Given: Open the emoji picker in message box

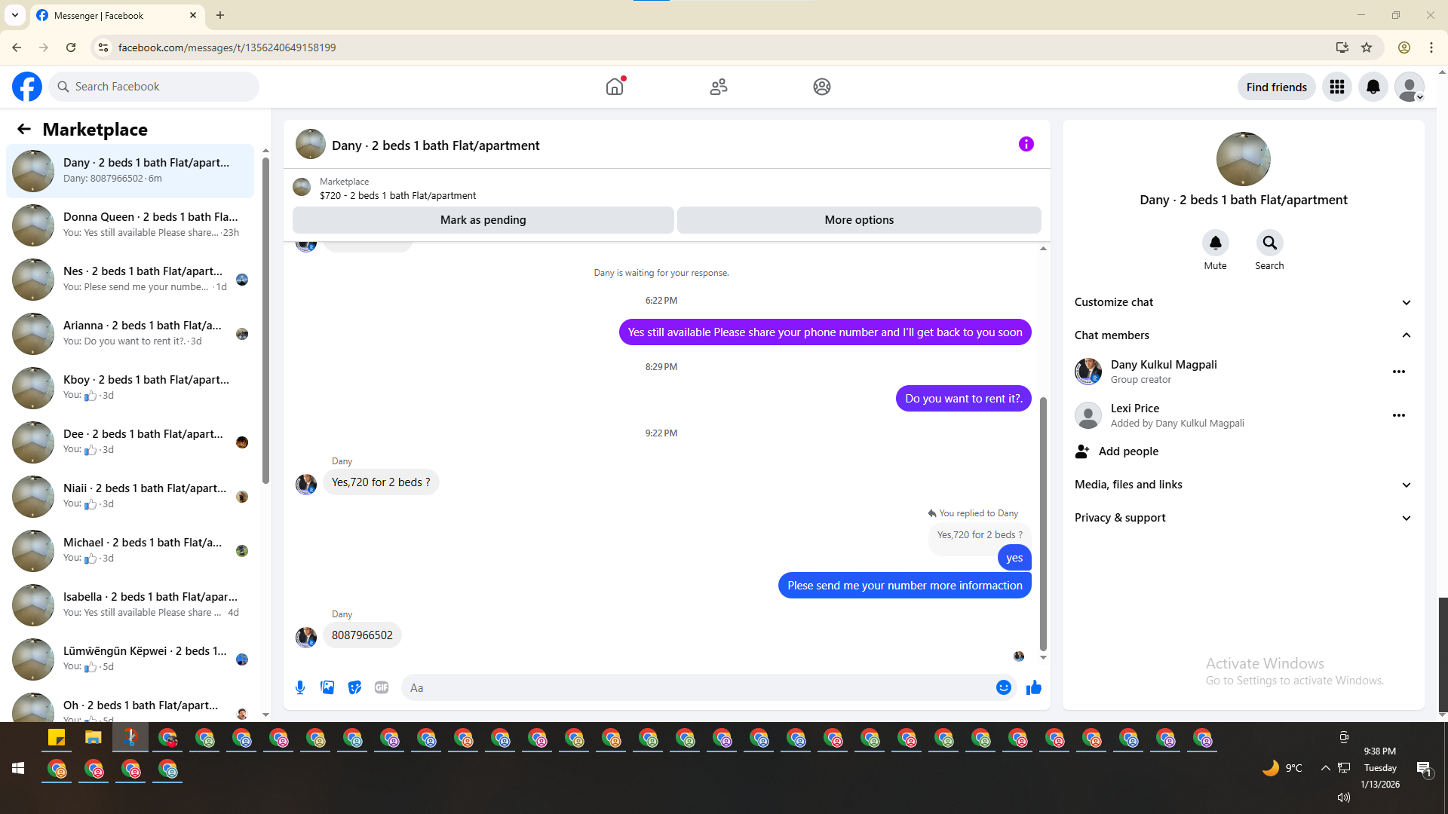Looking at the screenshot, I should tap(1003, 687).
